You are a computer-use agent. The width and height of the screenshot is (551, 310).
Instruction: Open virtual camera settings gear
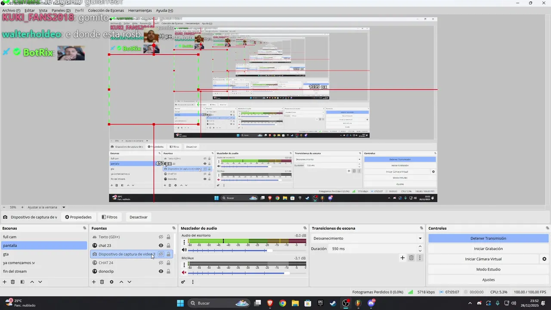tap(544, 259)
